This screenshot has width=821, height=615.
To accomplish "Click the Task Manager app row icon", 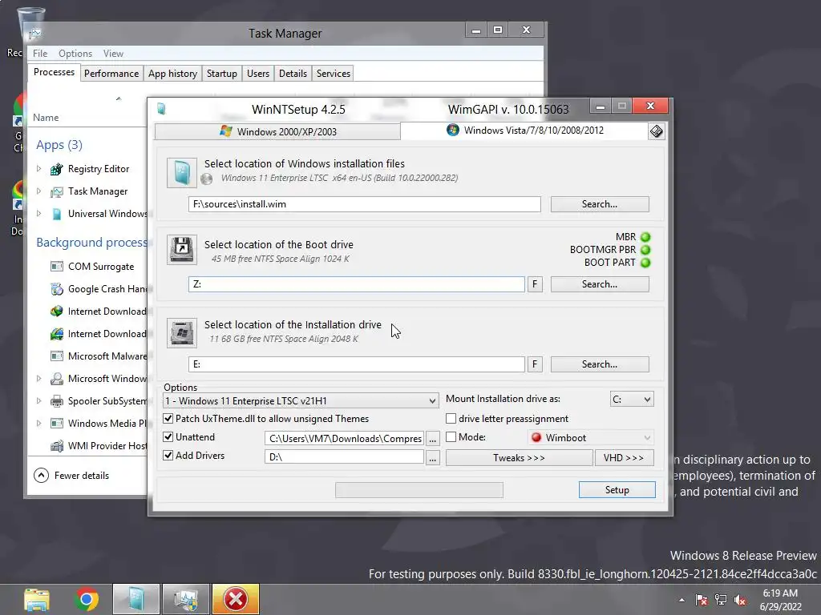I will pos(57,192).
